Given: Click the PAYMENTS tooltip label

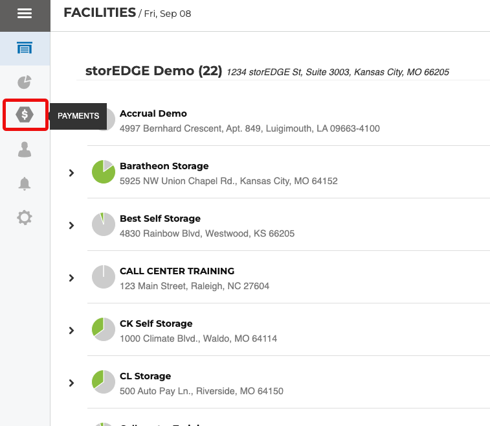Looking at the screenshot, I should pyautogui.click(x=78, y=116).
